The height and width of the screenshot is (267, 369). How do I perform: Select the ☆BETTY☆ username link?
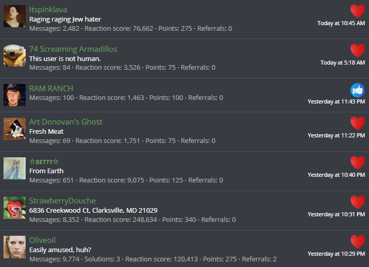(x=44, y=161)
